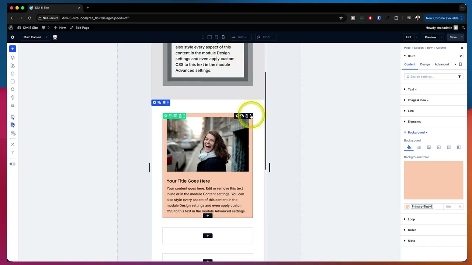Toggle the light/dark mode switch in sidebar

[13, 164]
